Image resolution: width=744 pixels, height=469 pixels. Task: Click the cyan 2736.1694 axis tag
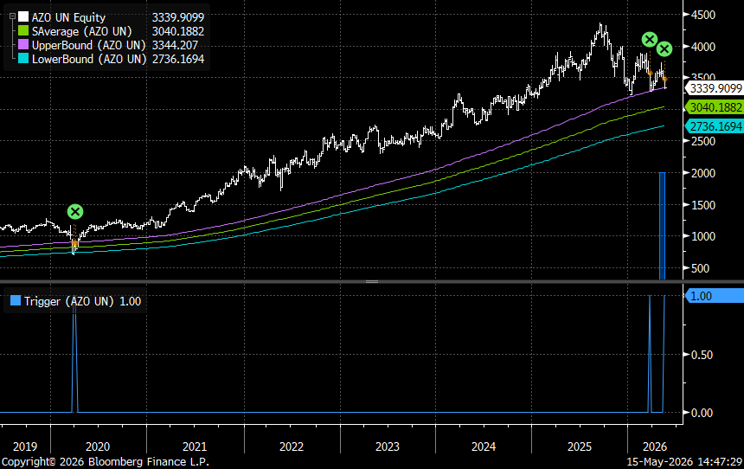[x=714, y=126]
